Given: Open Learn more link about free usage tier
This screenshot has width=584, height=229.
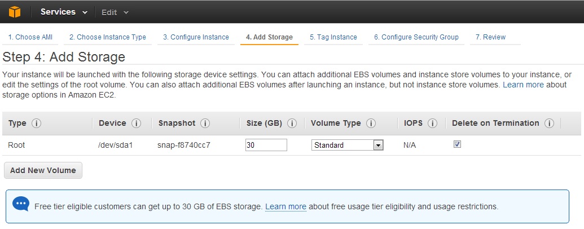Looking at the screenshot, I should [286, 206].
